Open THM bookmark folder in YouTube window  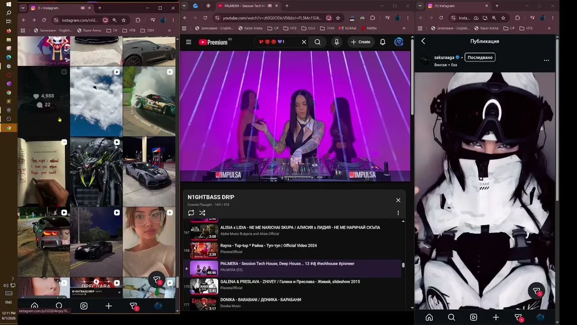point(327,28)
